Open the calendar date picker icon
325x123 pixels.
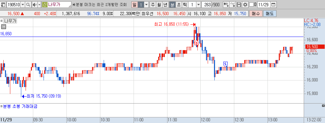point(273,5)
